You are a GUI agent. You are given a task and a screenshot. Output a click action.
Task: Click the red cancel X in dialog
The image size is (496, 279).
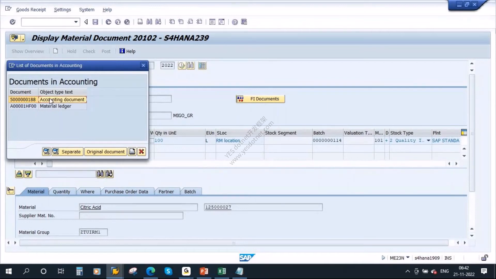click(141, 152)
